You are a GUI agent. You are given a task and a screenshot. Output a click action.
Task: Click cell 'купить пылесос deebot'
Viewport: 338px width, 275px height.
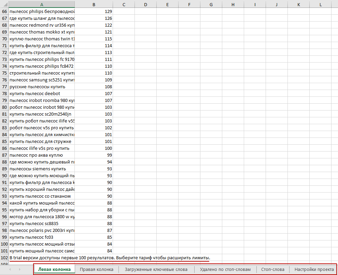click(42, 93)
